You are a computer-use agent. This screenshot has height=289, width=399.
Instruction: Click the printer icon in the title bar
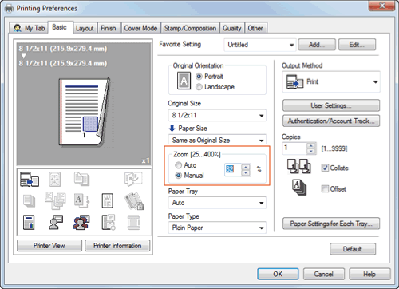pyautogui.click(x=9, y=8)
